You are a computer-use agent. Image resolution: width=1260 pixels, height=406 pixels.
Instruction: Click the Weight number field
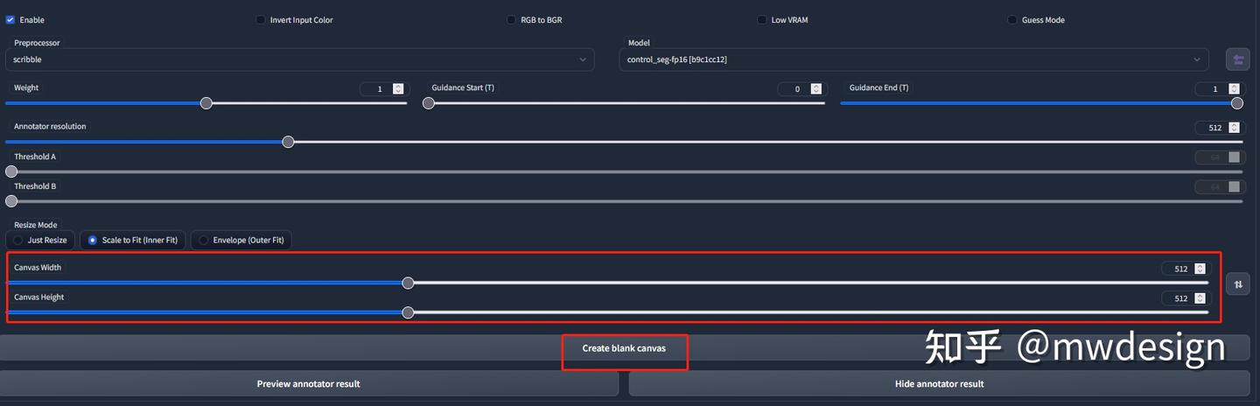(382, 89)
